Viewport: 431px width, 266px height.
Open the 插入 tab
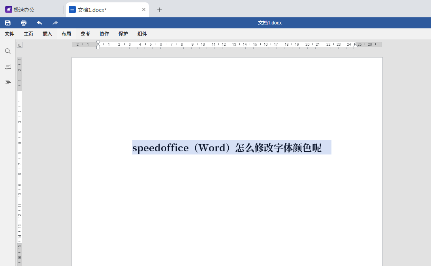pos(47,34)
